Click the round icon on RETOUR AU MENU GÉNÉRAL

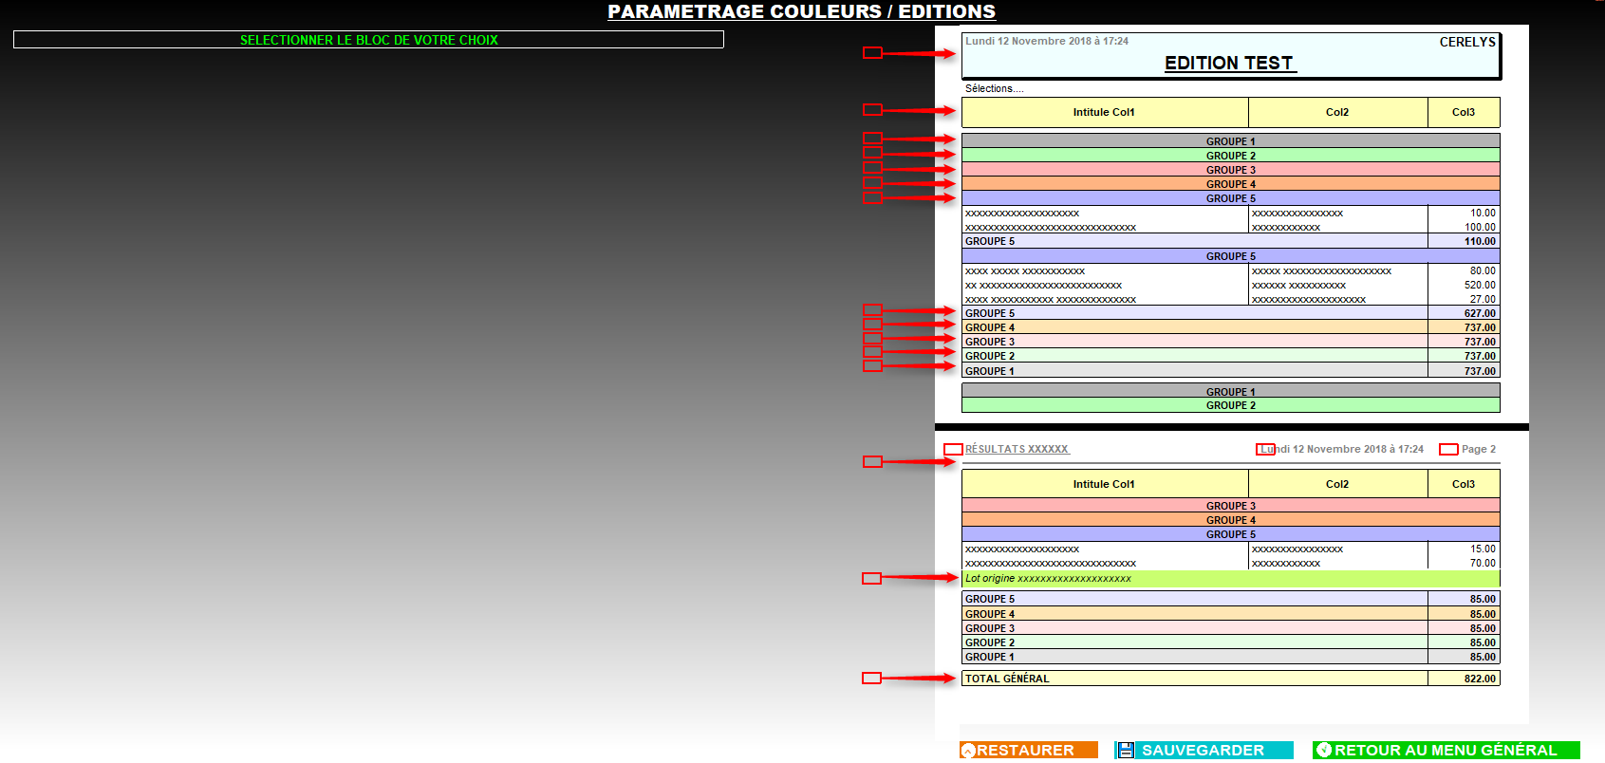(x=1324, y=751)
